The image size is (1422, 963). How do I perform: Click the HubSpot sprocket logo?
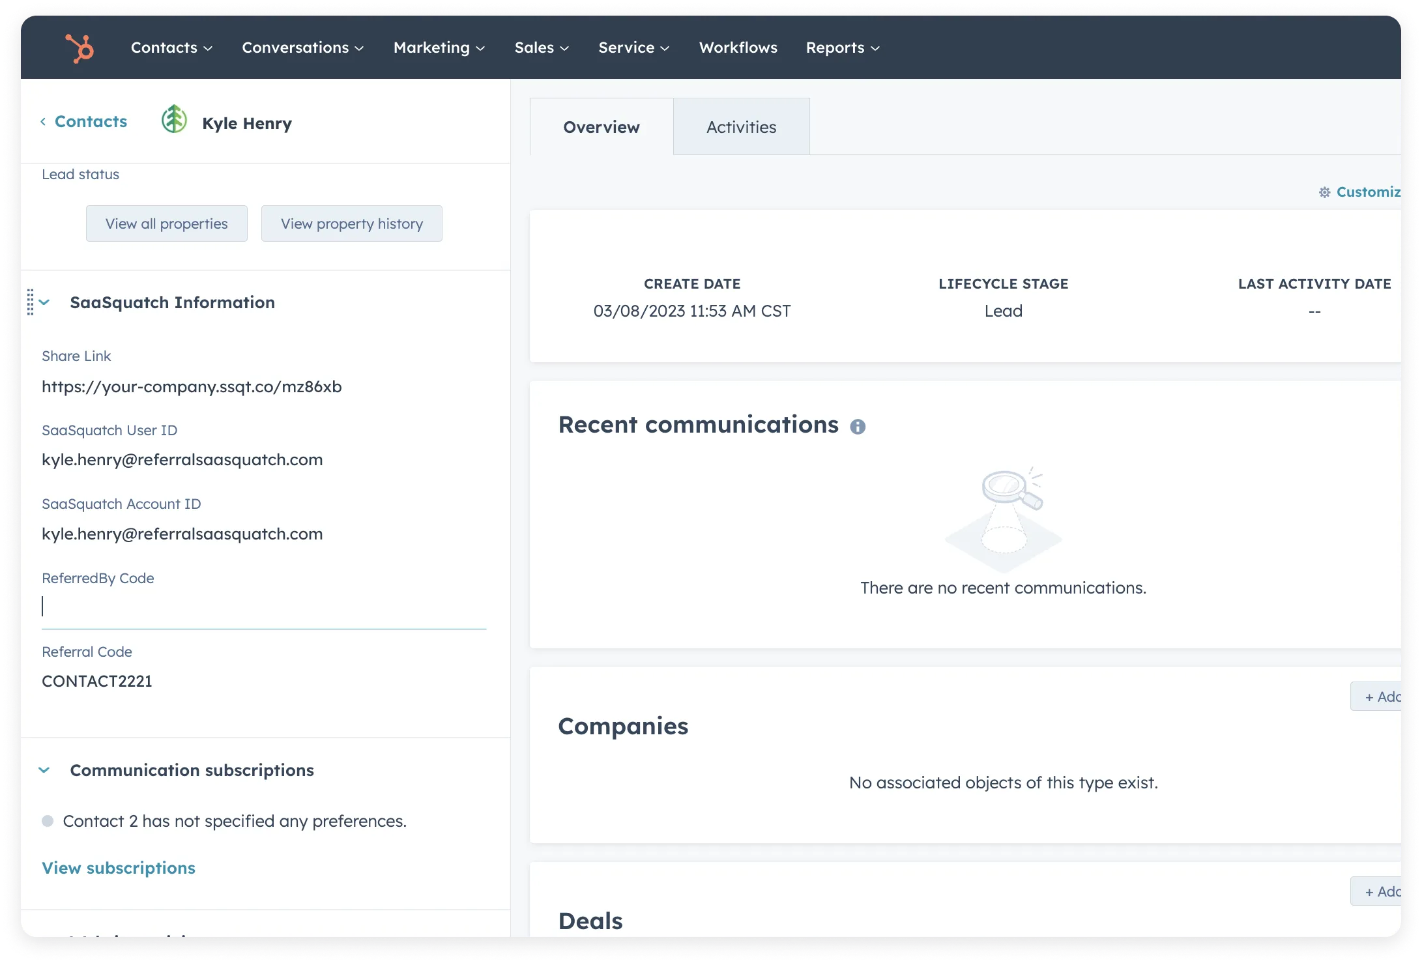point(80,48)
